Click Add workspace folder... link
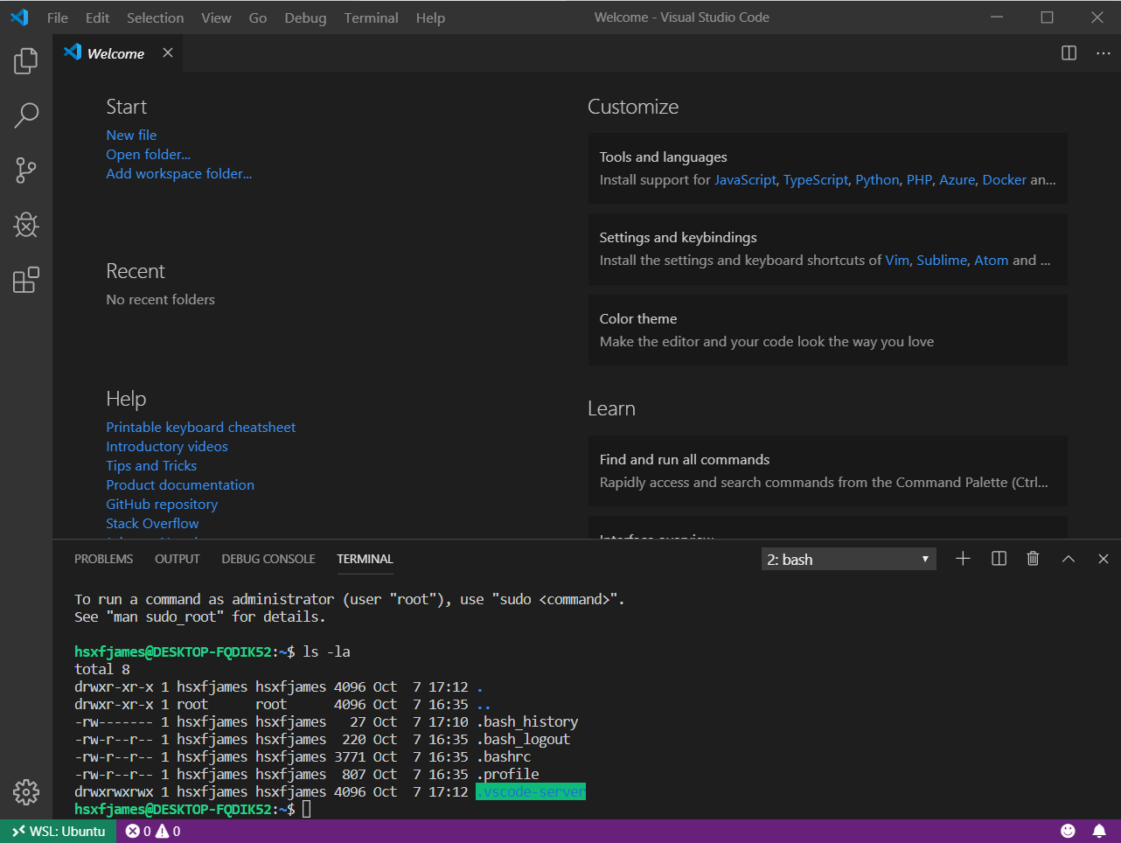 click(179, 173)
